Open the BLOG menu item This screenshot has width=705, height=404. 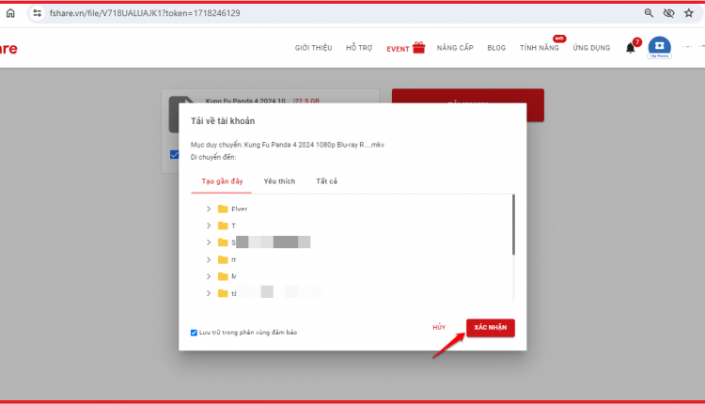tap(496, 48)
